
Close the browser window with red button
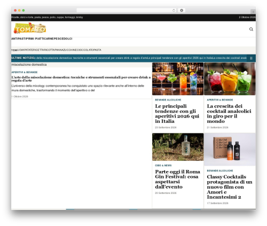[x=15, y=10]
